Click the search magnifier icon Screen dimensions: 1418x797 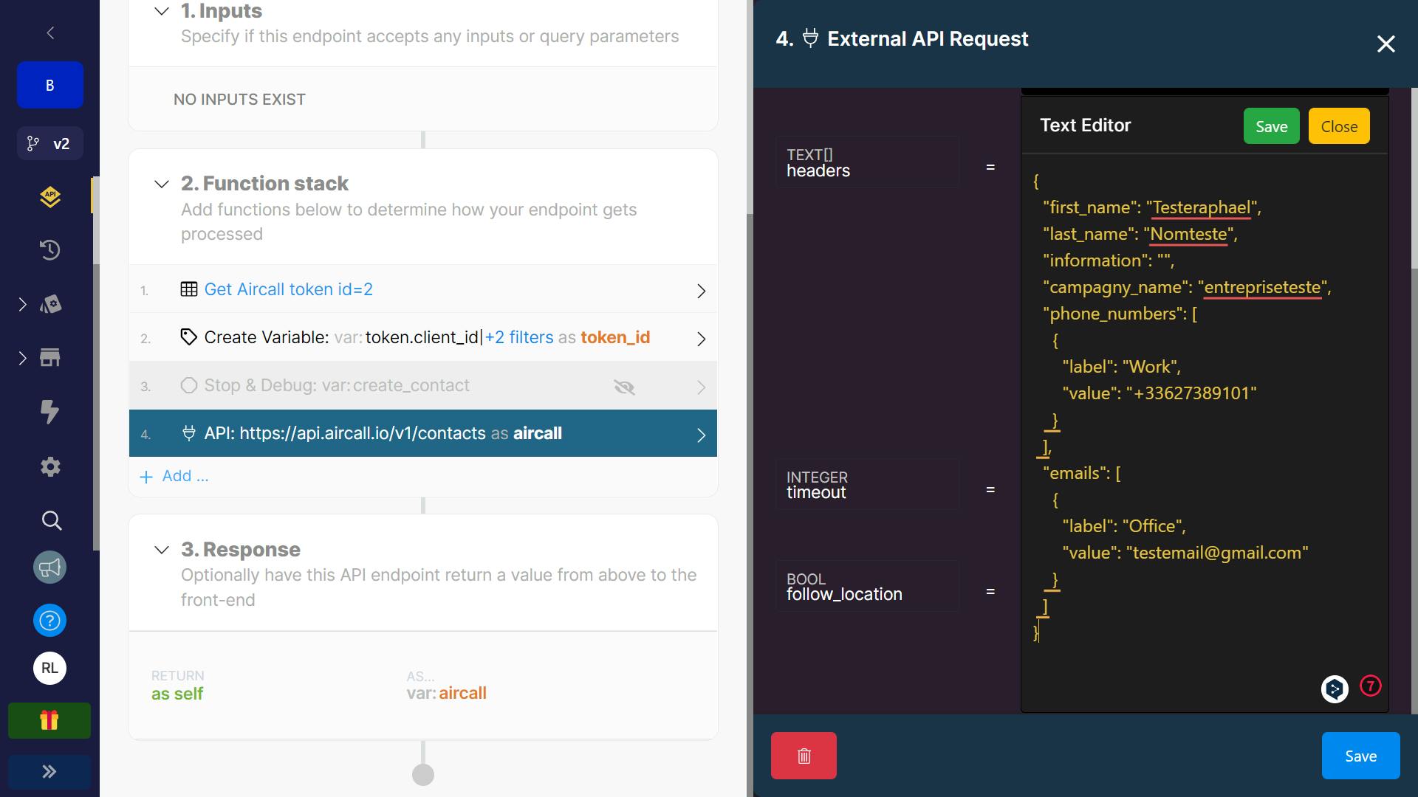[50, 520]
